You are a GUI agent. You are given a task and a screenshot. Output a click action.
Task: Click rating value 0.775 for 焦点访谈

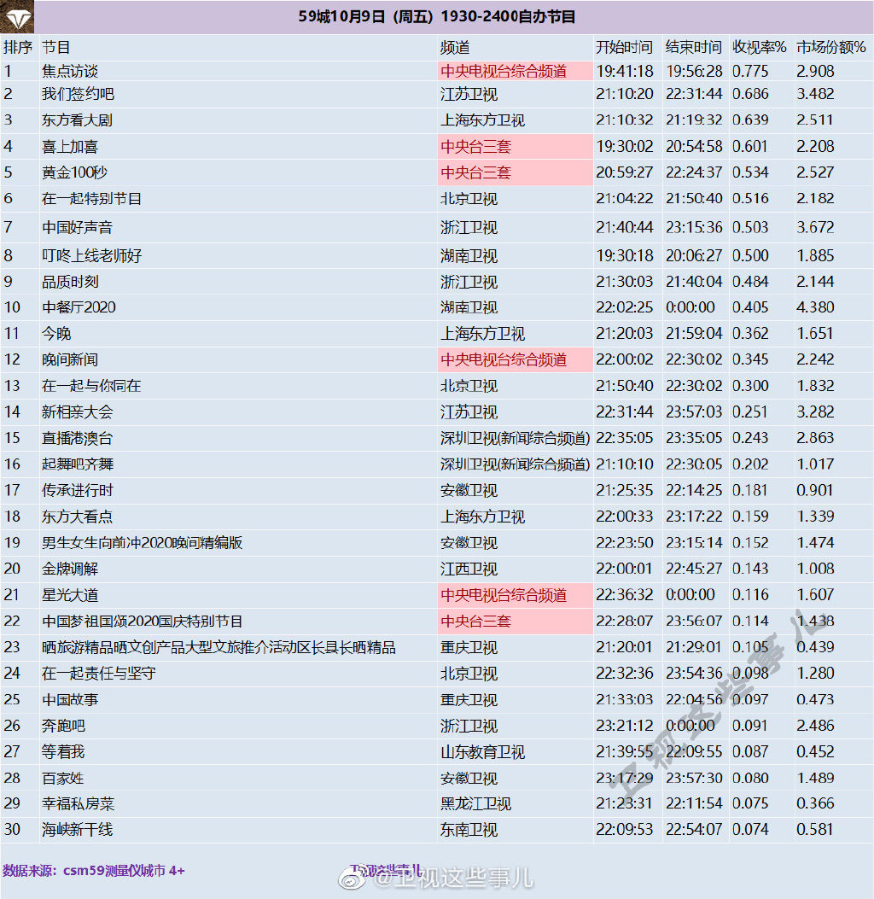[750, 71]
